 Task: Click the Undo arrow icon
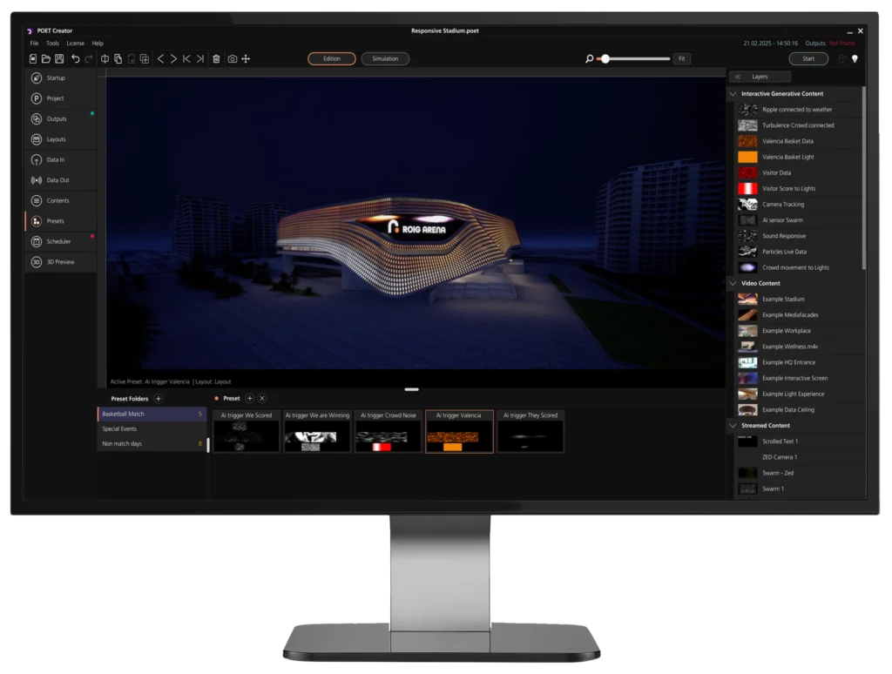click(75, 59)
